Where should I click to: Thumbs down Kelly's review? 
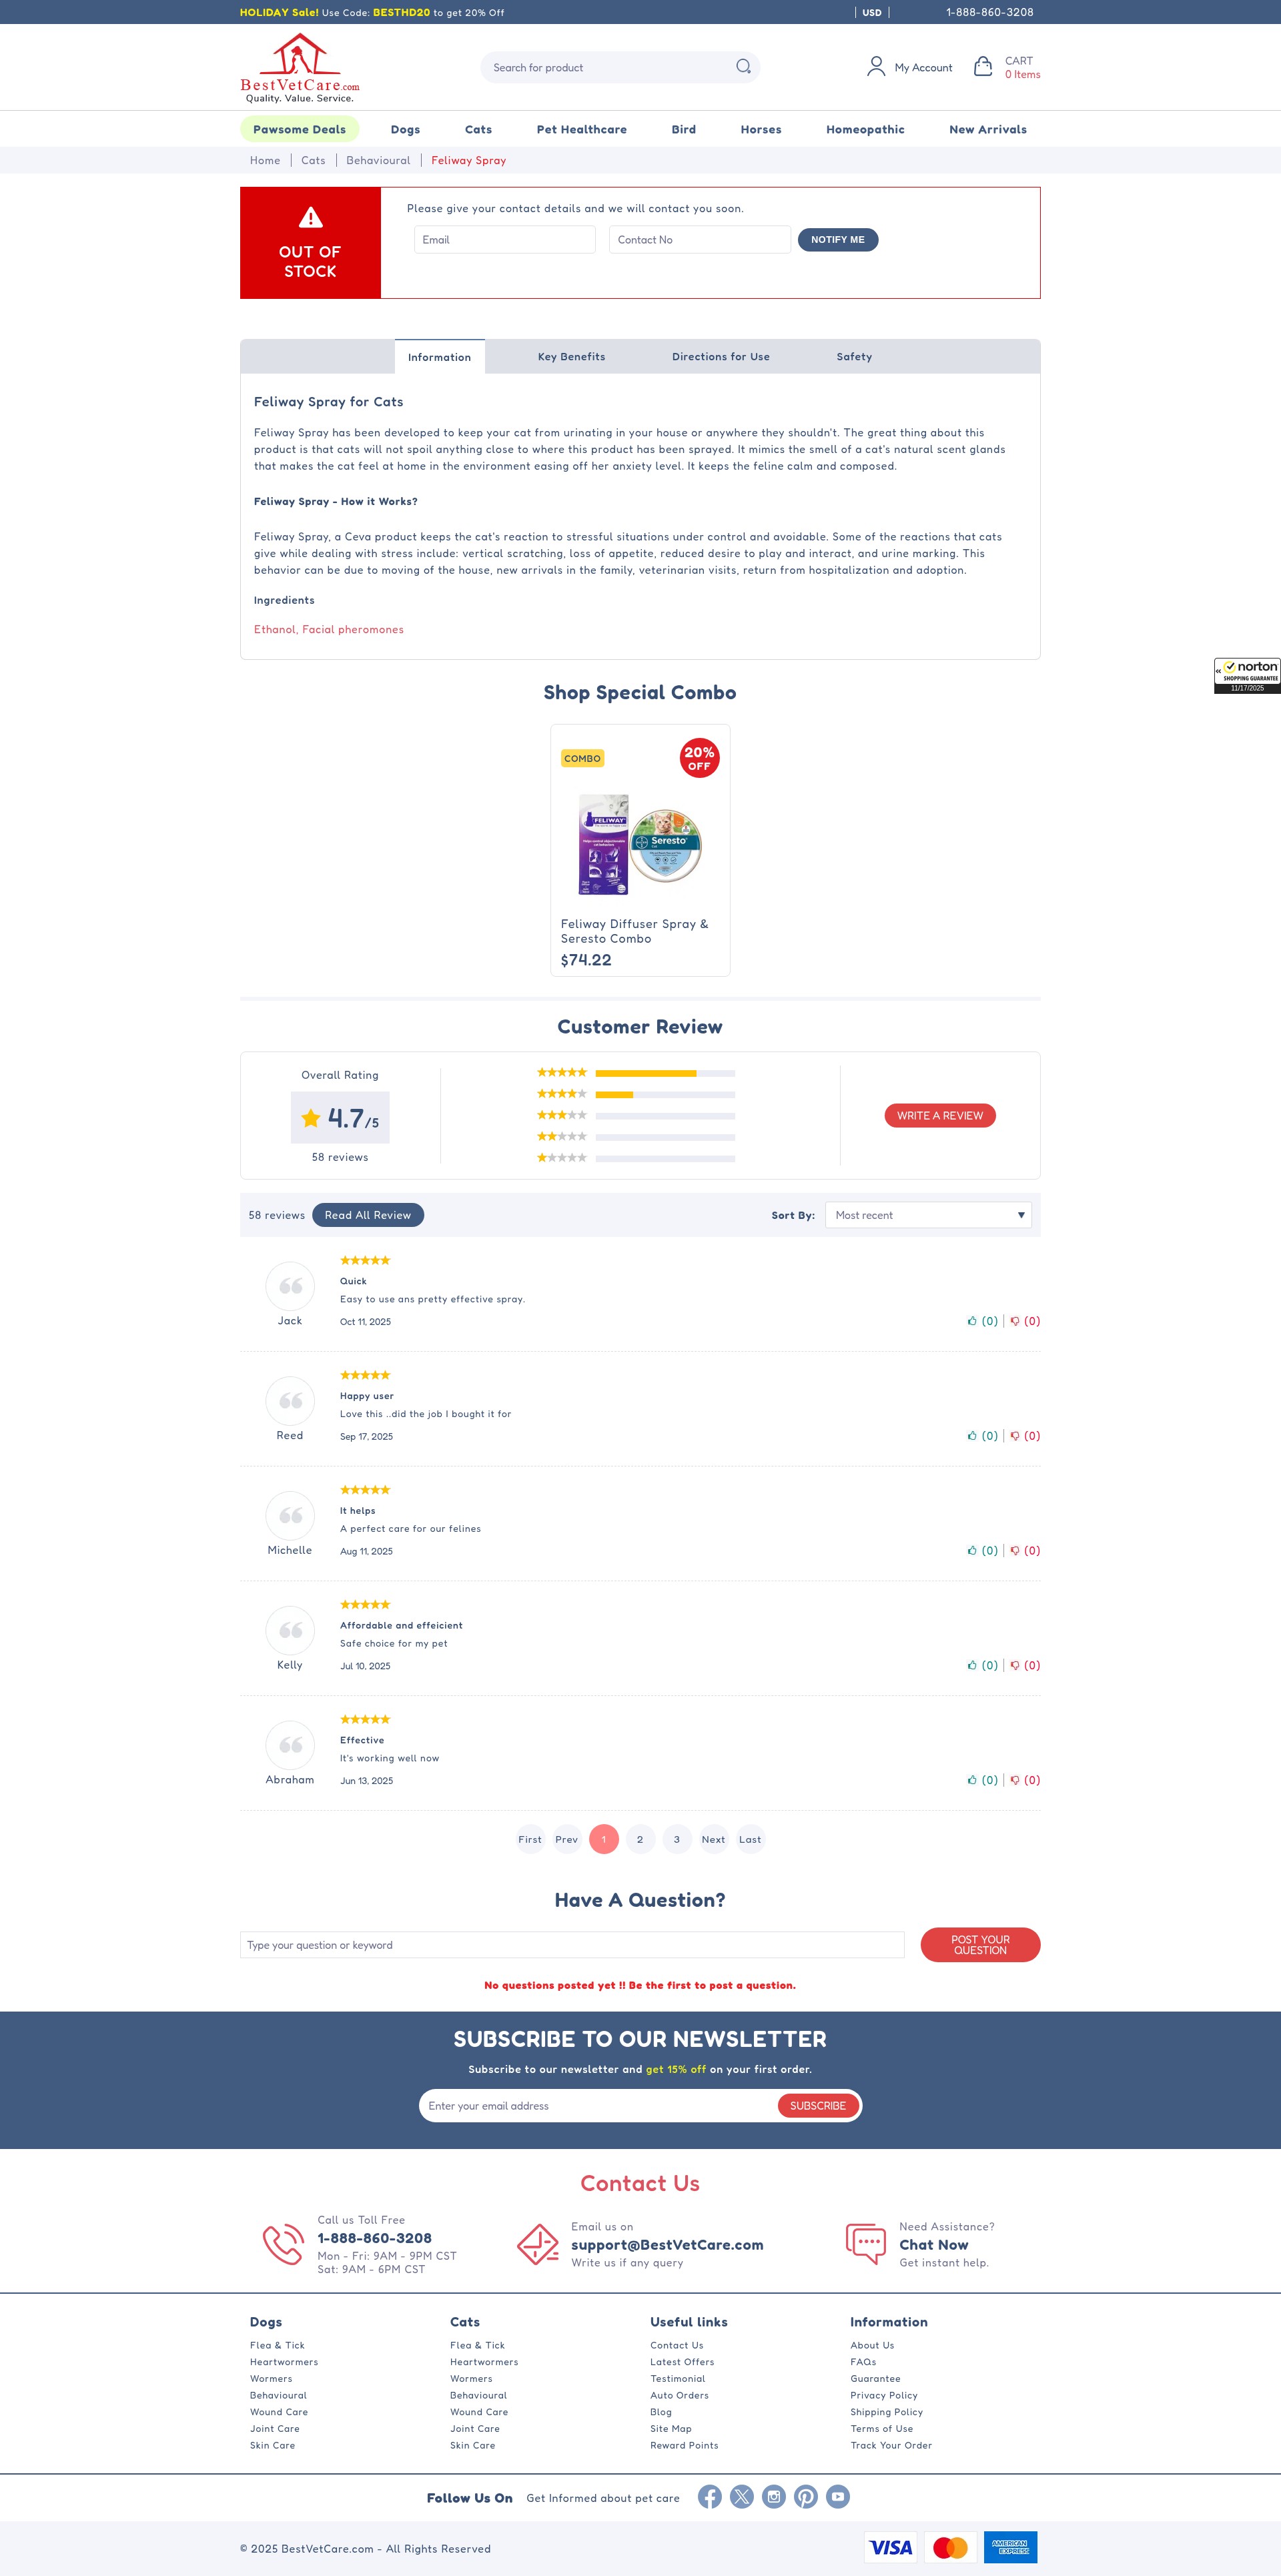pyautogui.click(x=1015, y=1665)
